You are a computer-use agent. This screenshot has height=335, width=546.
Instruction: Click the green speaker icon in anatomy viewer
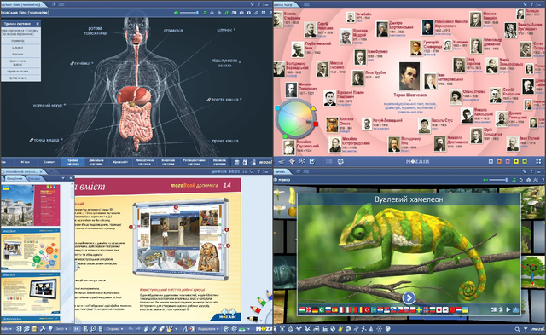(177, 13)
